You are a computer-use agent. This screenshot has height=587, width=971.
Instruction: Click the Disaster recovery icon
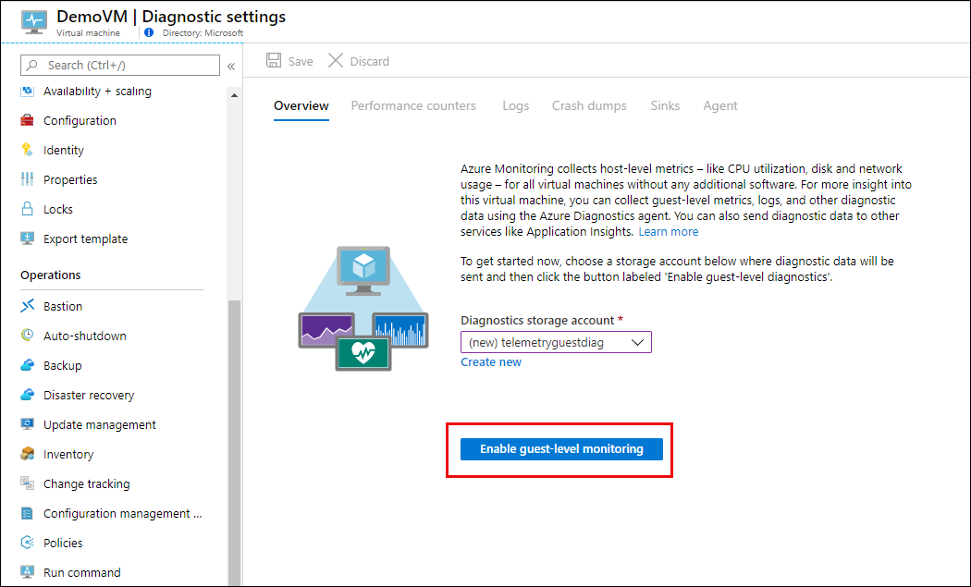pyautogui.click(x=27, y=395)
